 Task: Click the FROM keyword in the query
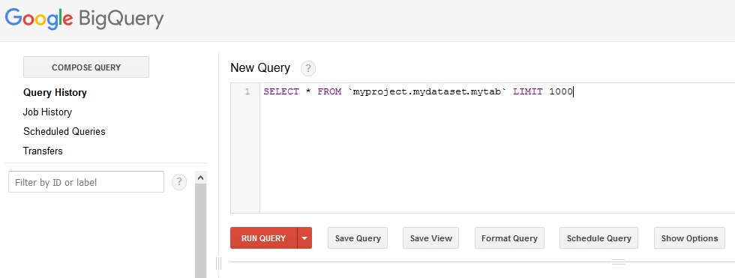(329, 91)
